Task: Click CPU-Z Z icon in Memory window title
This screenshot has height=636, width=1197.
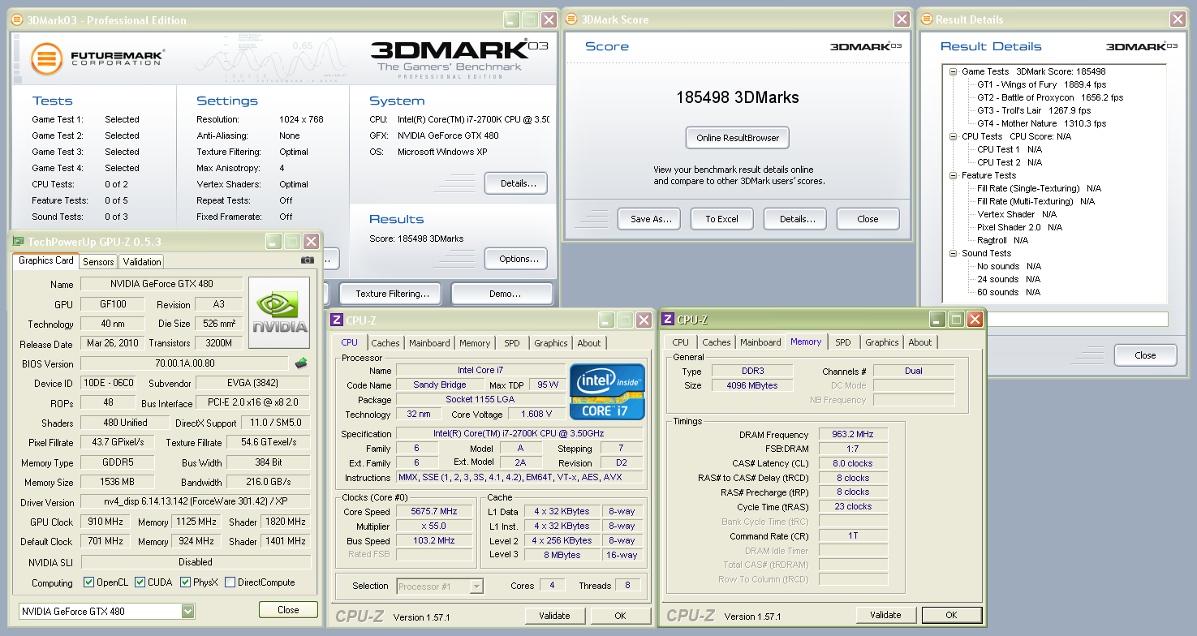Action: 669,320
